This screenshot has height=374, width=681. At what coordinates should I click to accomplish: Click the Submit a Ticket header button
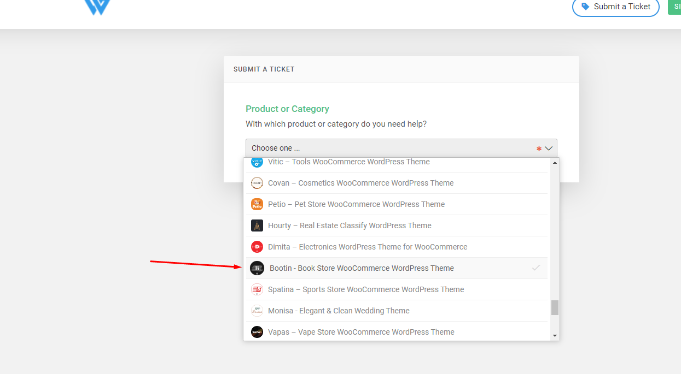tap(616, 7)
